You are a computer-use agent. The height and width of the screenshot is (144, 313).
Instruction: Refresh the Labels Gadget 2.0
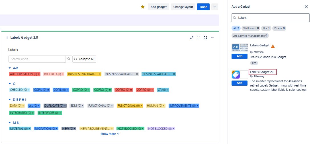(205, 38)
